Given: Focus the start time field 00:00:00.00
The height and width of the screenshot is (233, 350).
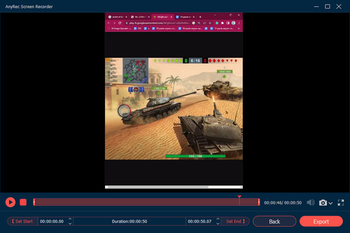Looking at the screenshot, I should (x=52, y=221).
